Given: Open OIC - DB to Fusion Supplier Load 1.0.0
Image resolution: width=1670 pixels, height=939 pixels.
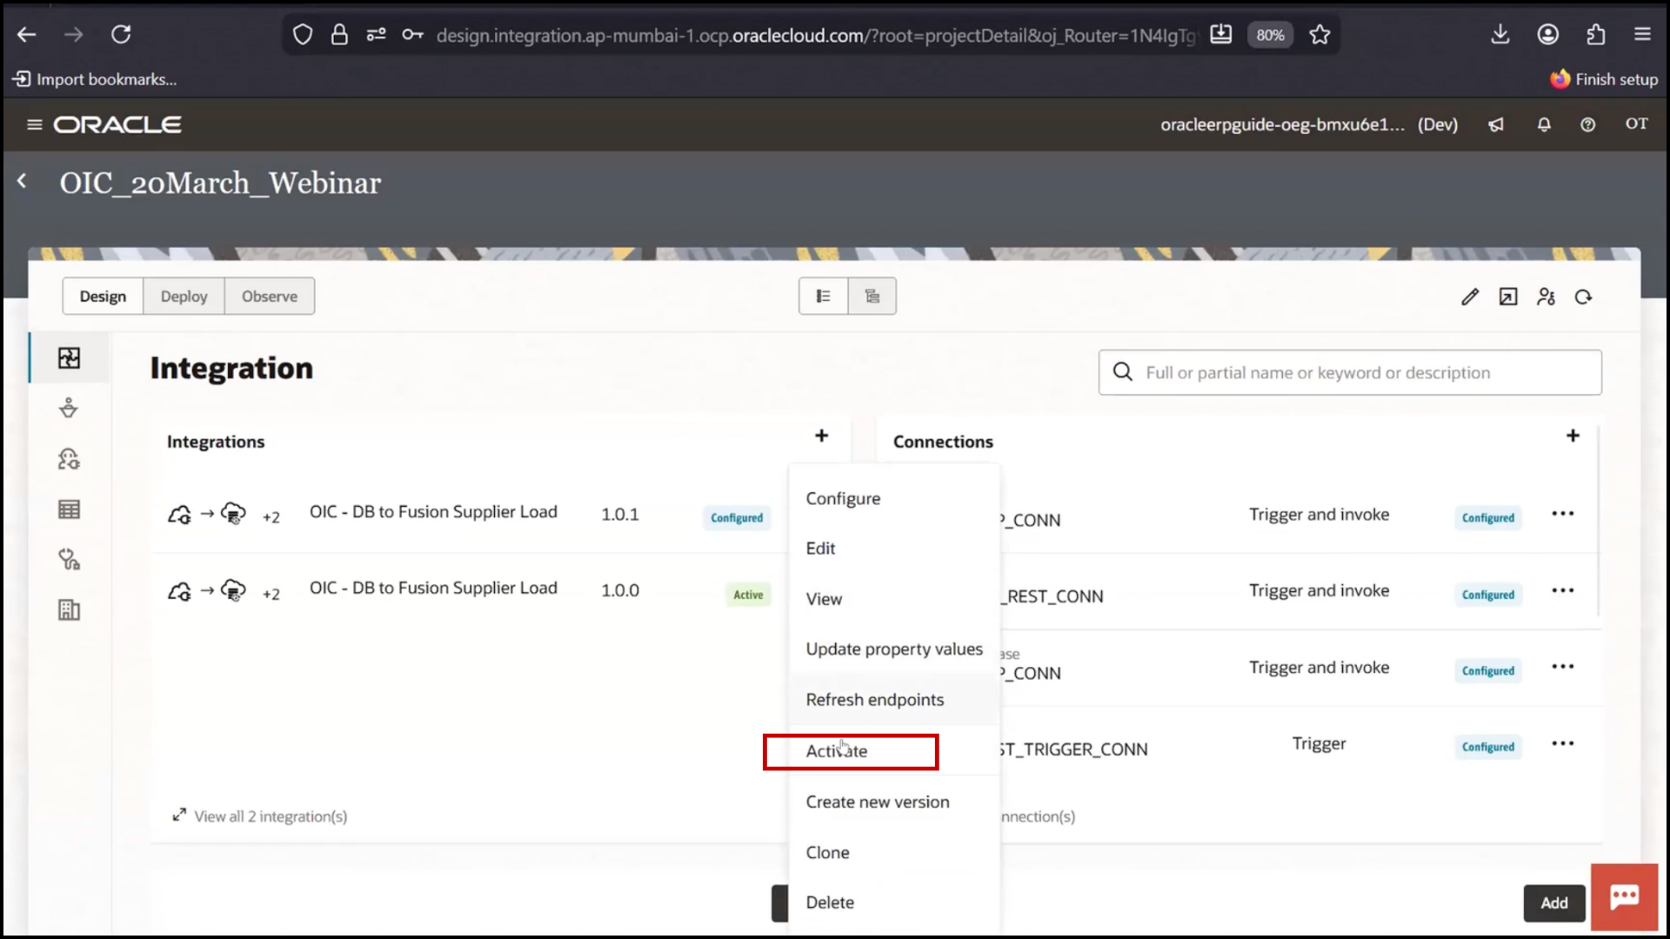Looking at the screenshot, I should point(433,589).
